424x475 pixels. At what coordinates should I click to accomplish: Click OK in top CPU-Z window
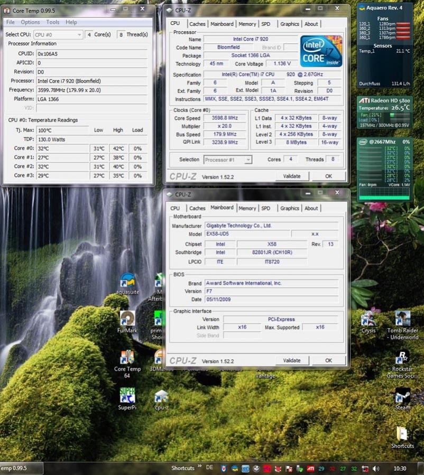[x=328, y=176]
